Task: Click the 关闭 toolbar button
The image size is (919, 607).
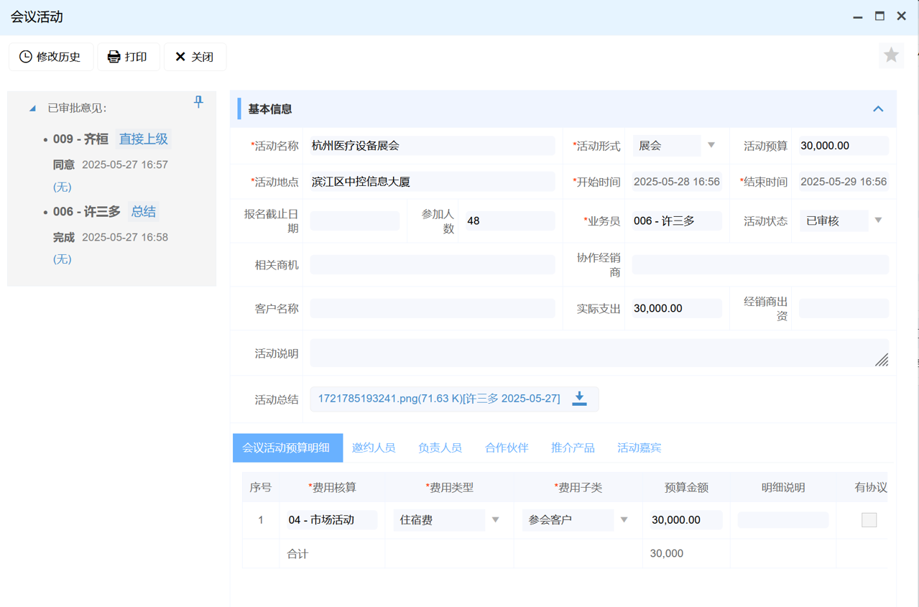Action: click(x=195, y=57)
